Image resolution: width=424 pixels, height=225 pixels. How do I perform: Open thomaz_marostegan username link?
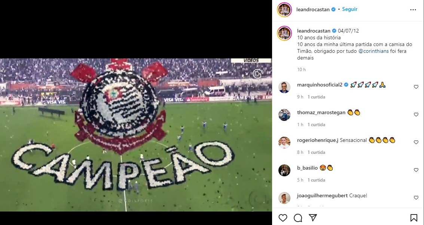tap(321, 112)
